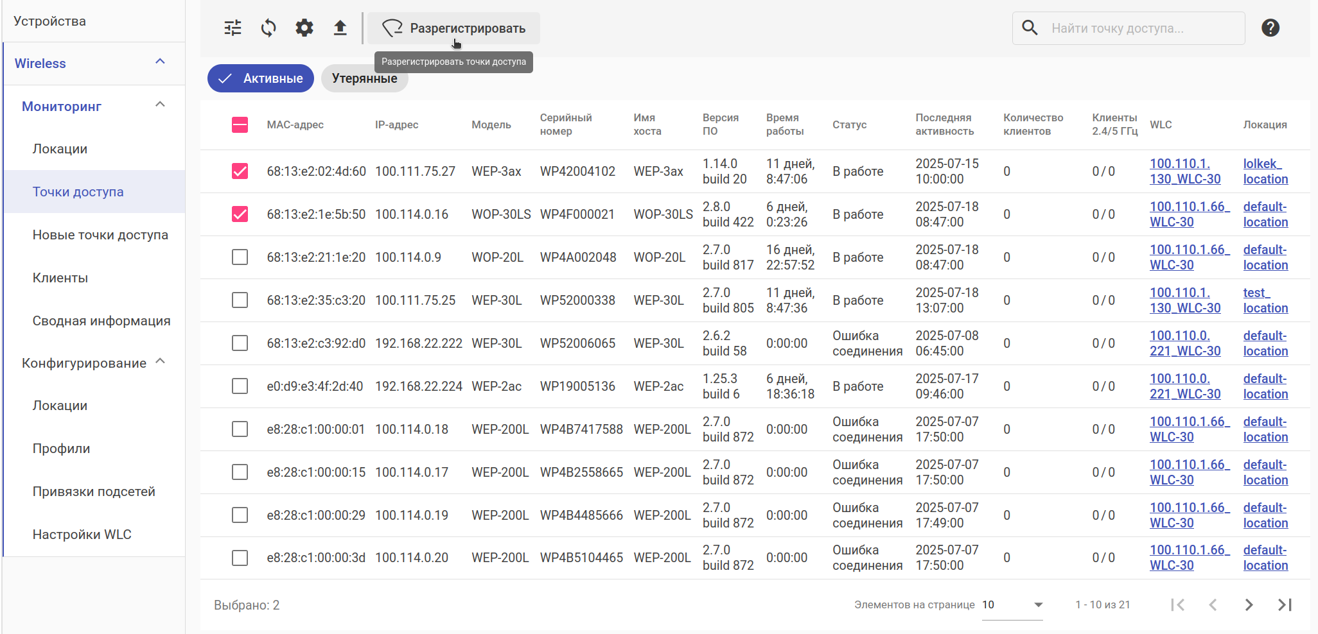Open the filter settings sliders icon
Screen dimensions: 1318x634
[233, 28]
